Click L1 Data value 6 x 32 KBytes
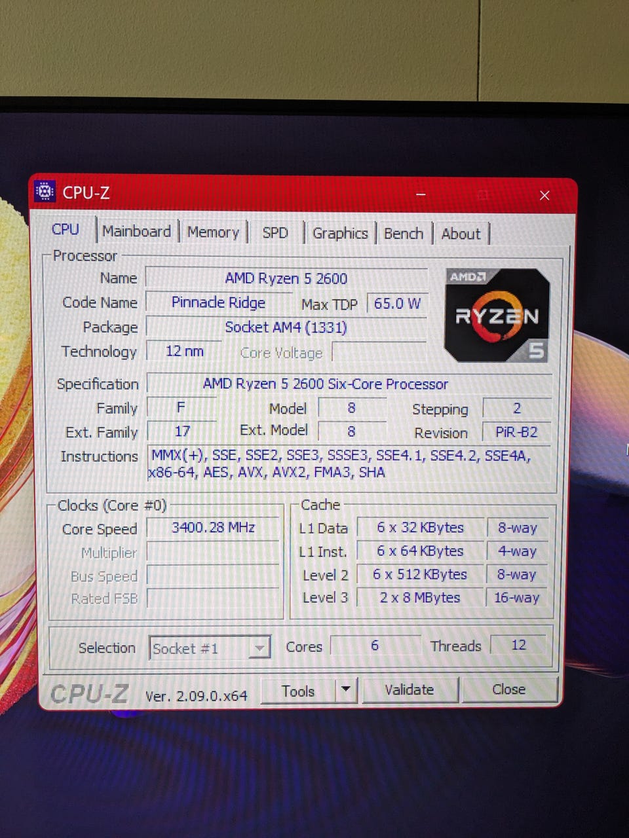The image size is (629, 838). (x=420, y=528)
